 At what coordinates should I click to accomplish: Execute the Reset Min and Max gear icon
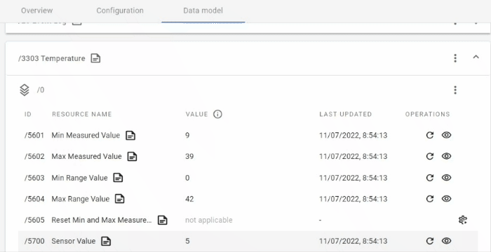(x=463, y=220)
